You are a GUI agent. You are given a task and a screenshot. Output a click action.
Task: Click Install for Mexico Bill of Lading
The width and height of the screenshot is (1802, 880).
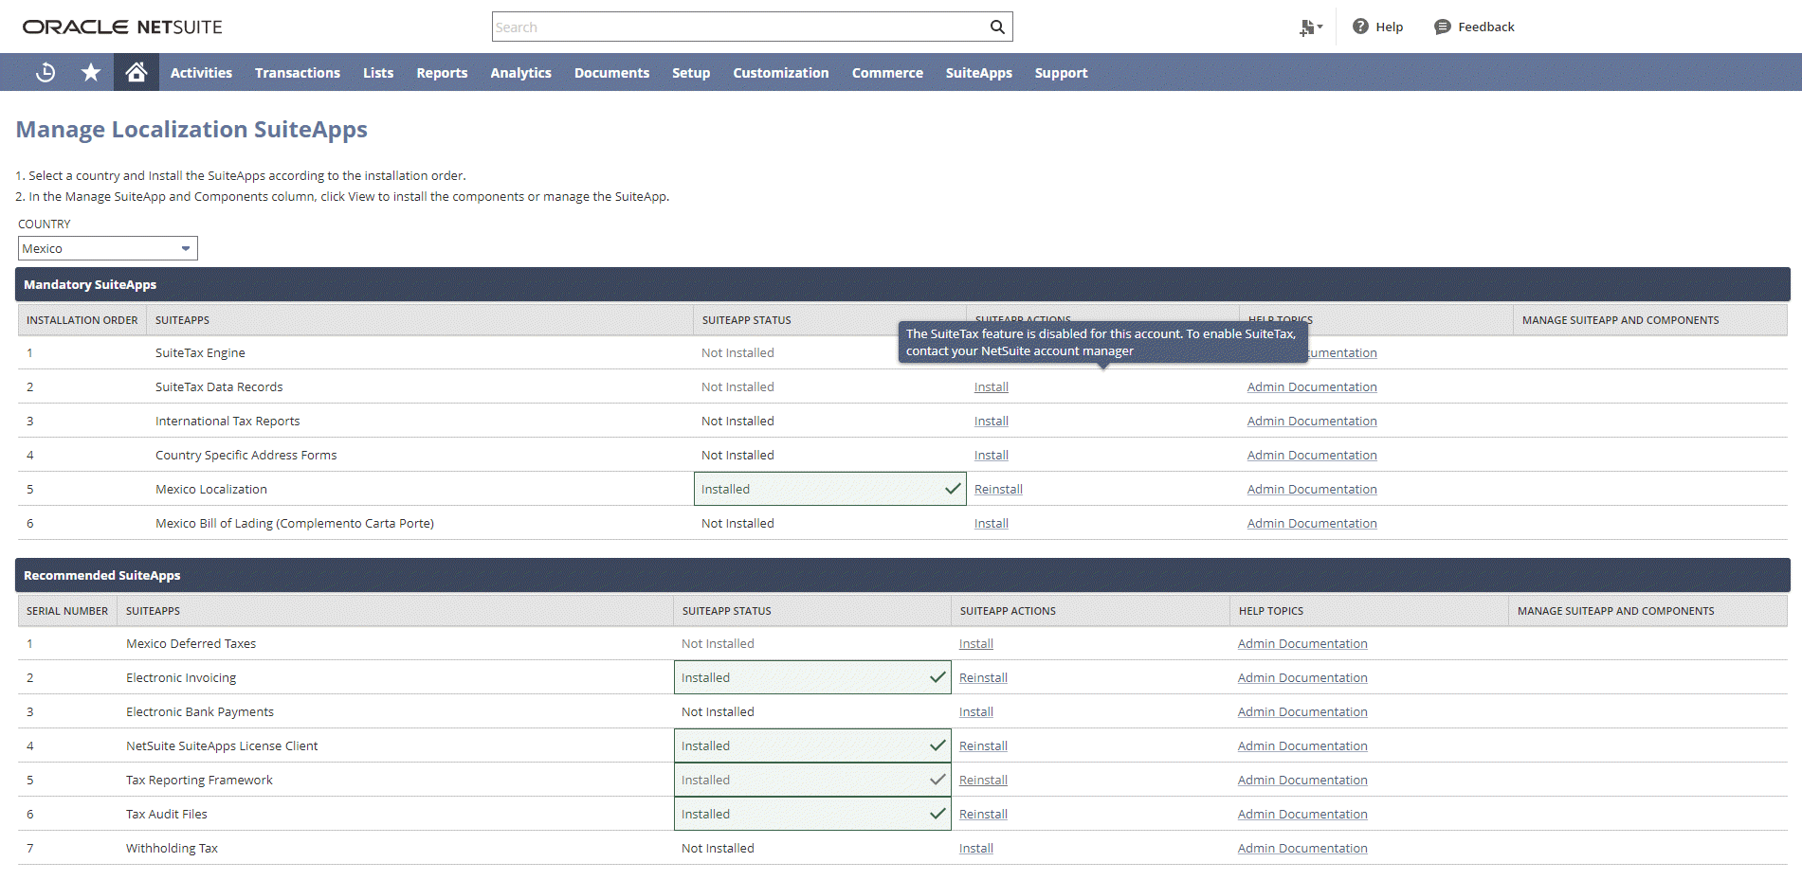(992, 523)
